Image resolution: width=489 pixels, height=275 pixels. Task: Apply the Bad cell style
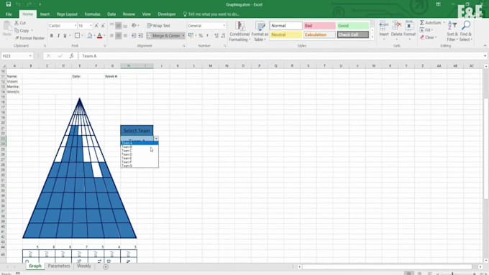tap(320, 26)
